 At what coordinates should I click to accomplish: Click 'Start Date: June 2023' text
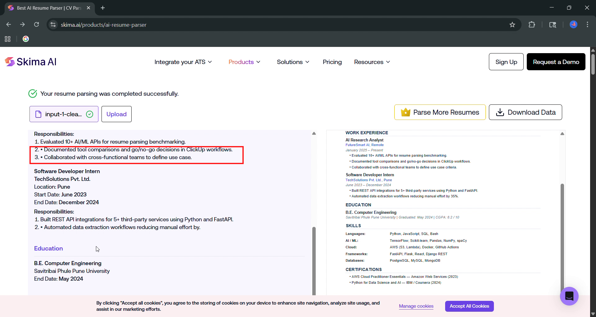(60, 195)
